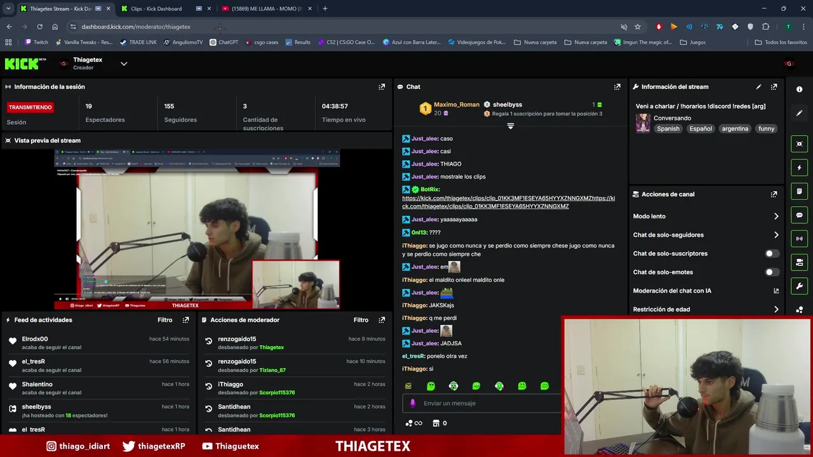Click the bookmark star in the address bar

coord(638,27)
